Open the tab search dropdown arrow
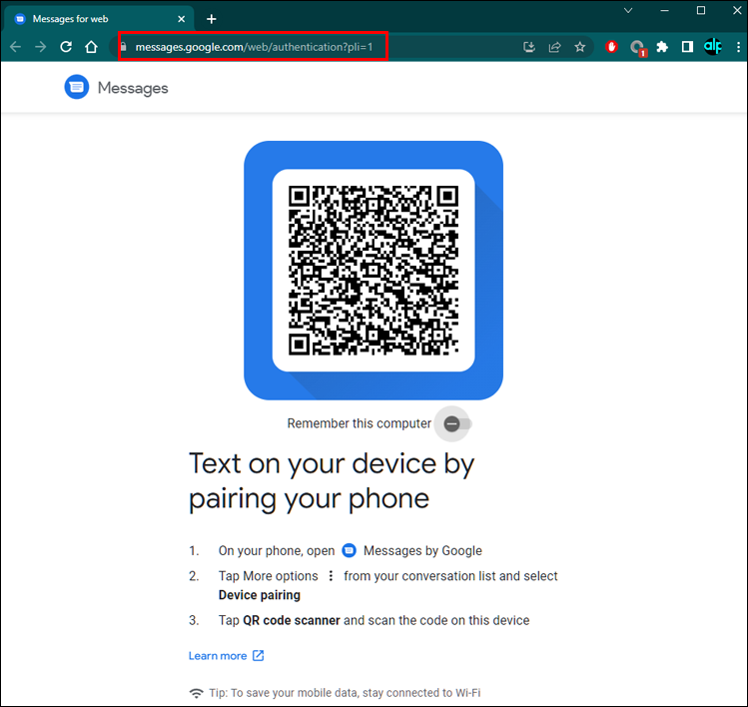The height and width of the screenshot is (707, 748). [x=628, y=11]
